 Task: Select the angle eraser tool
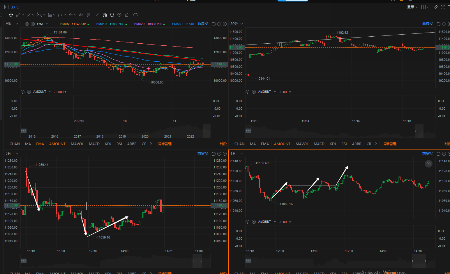[97, 15]
